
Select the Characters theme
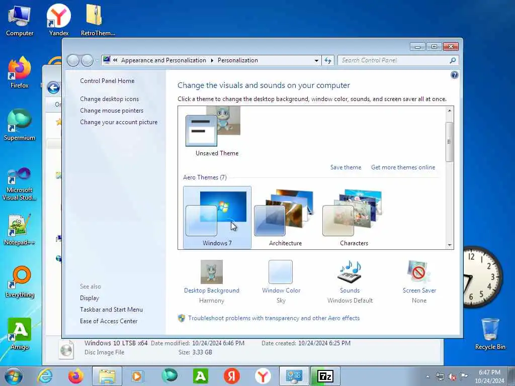point(354,218)
